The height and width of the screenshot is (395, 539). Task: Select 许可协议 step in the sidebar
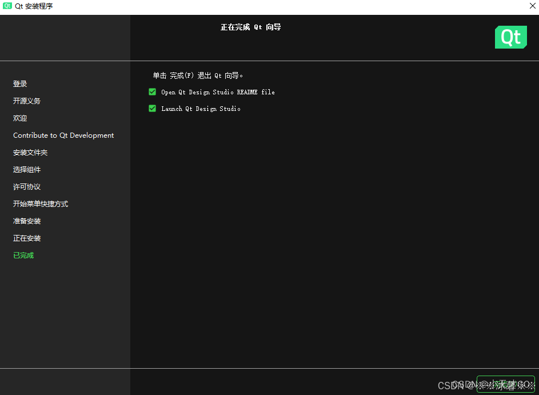coord(27,187)
